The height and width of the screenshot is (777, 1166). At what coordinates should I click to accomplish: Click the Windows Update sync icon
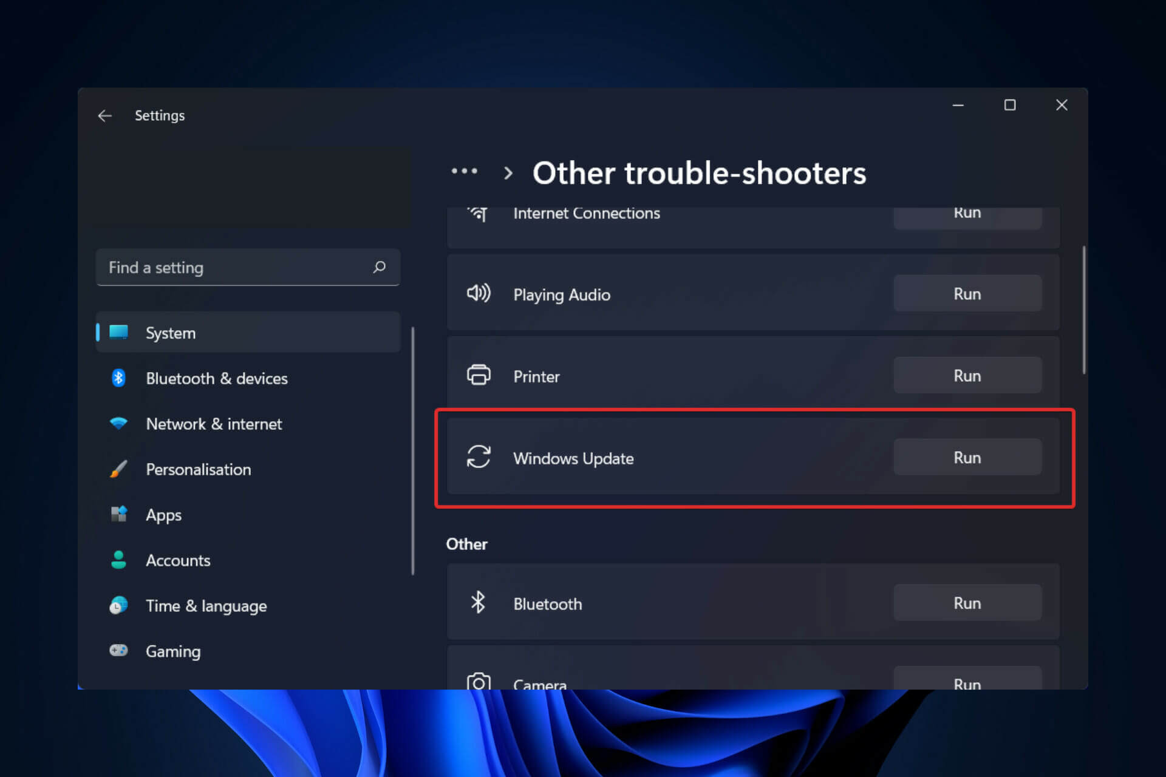click(479, 457)
